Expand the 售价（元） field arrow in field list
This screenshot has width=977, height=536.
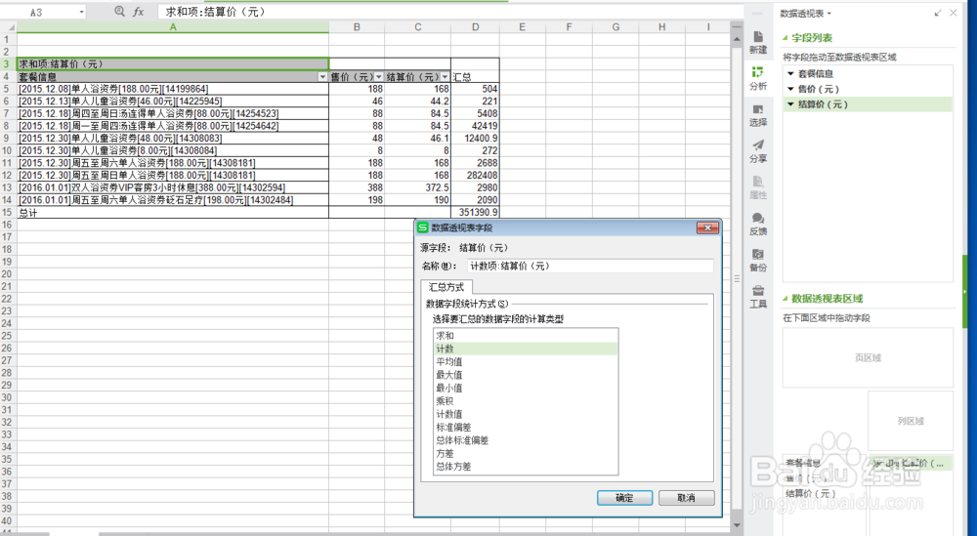coord(790,89)
